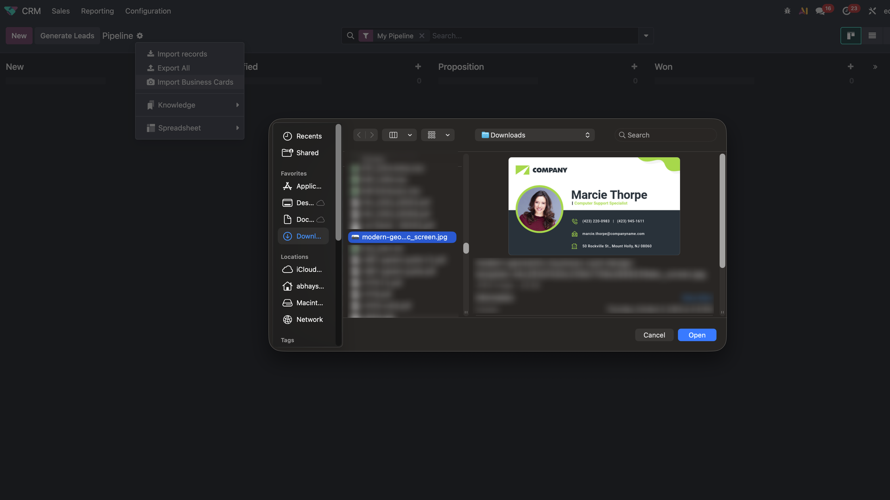Viewport: 890px width, 500px height.
Task: Open the Downloads folder location popup
Action: tap(535, 135)
